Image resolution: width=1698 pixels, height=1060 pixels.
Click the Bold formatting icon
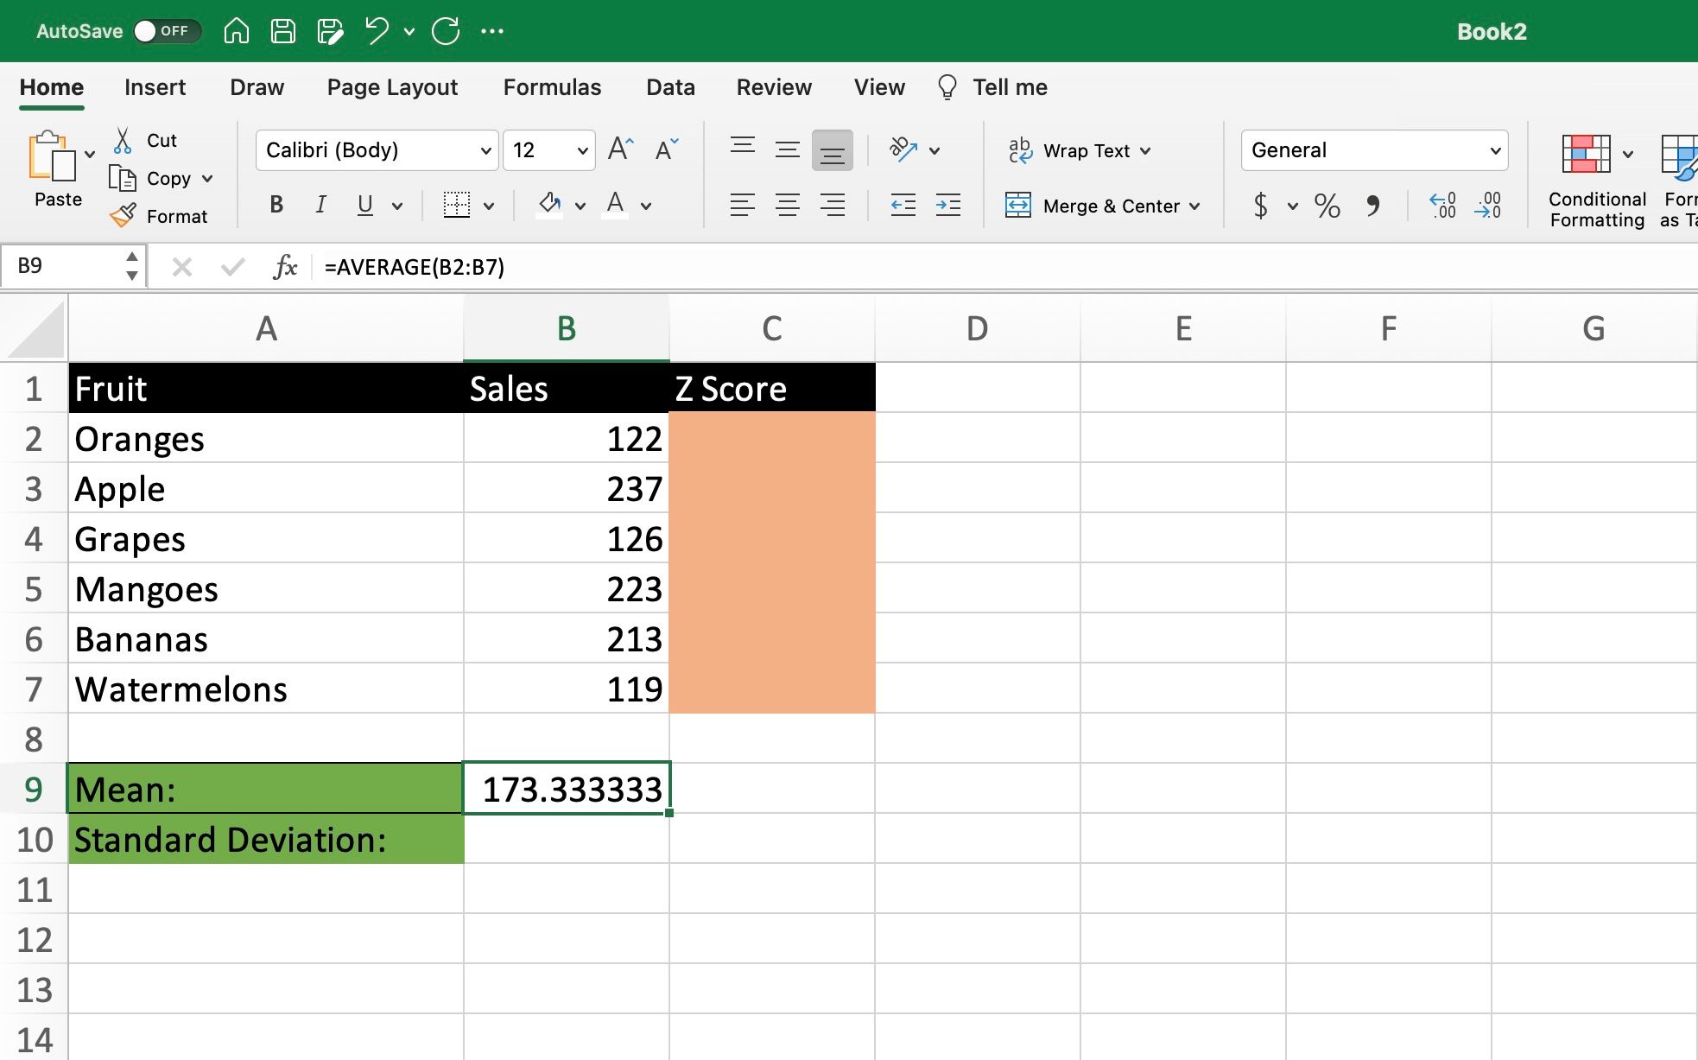tap(276, 203)
